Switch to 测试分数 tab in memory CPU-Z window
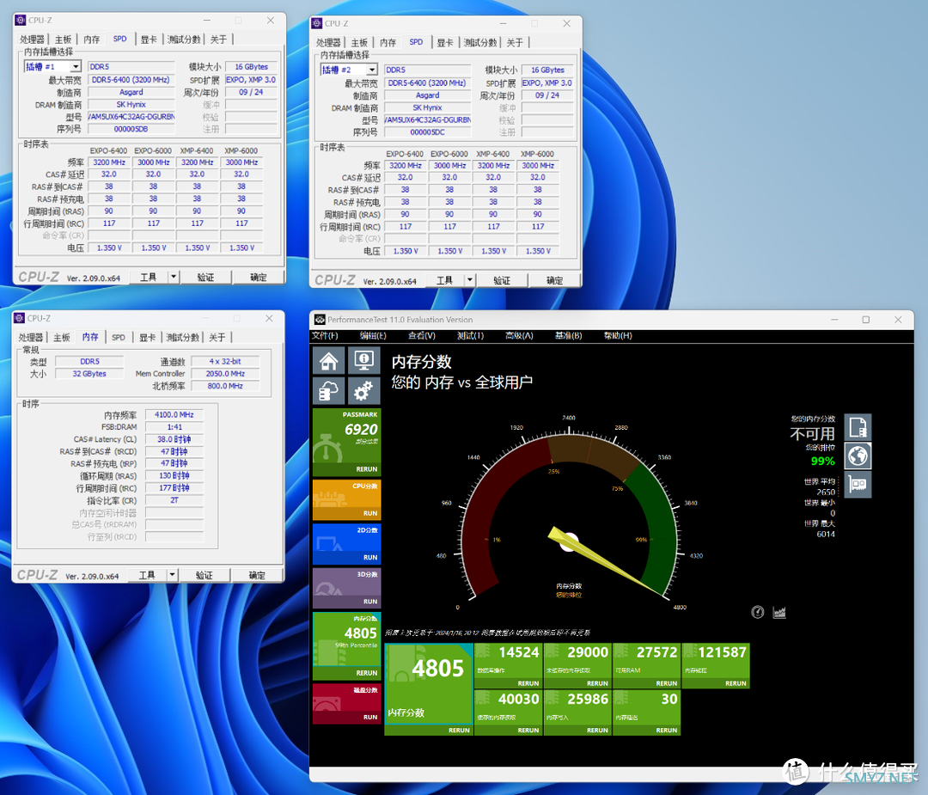Image resolution: width=928 pixels, height=795 pixels. point(183,337)
